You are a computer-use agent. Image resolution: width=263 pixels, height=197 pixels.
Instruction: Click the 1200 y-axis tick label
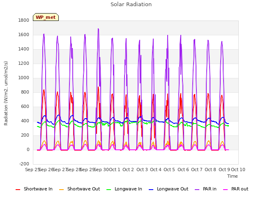point(24,64)
